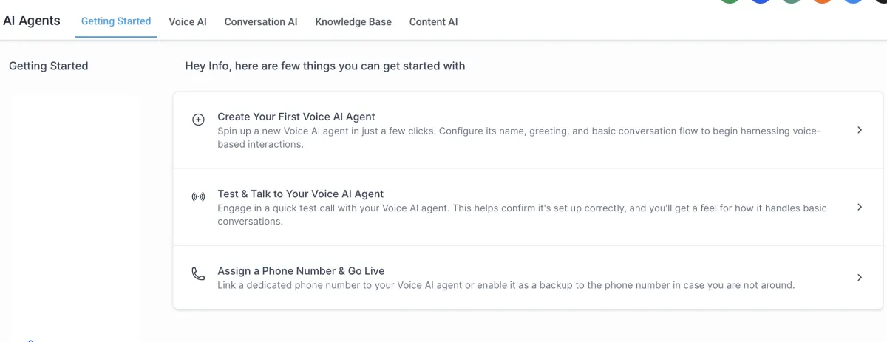Click the broadcast signal icon beside Test & Talk

point(198,197)
